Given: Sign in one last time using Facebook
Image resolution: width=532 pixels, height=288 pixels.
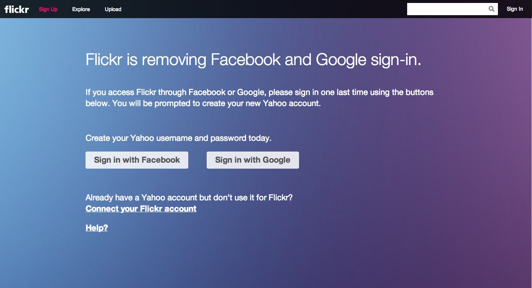Looking at the screenshot, I should [x=137, y=160].
